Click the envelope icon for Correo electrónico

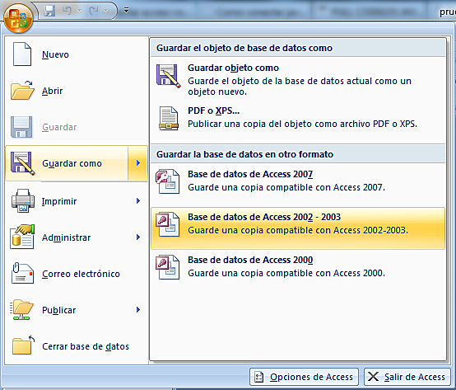tap(22, 273)
